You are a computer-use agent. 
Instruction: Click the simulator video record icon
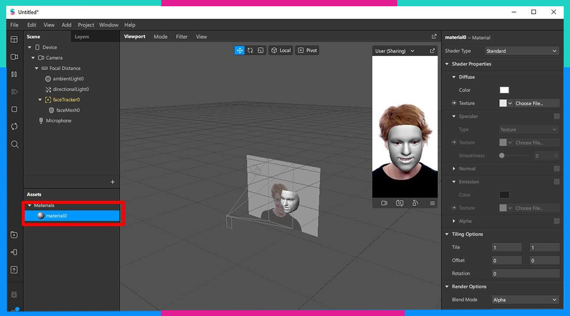[x=384, y=203]
